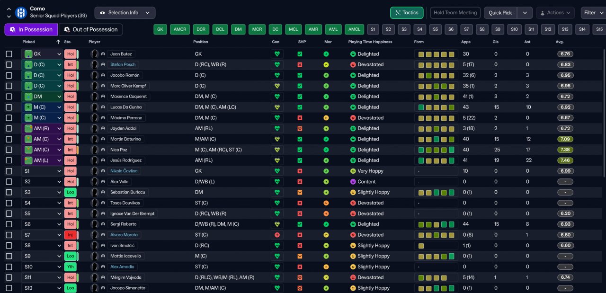
Task: Expand the Filter dropdown
Action: 593,13
